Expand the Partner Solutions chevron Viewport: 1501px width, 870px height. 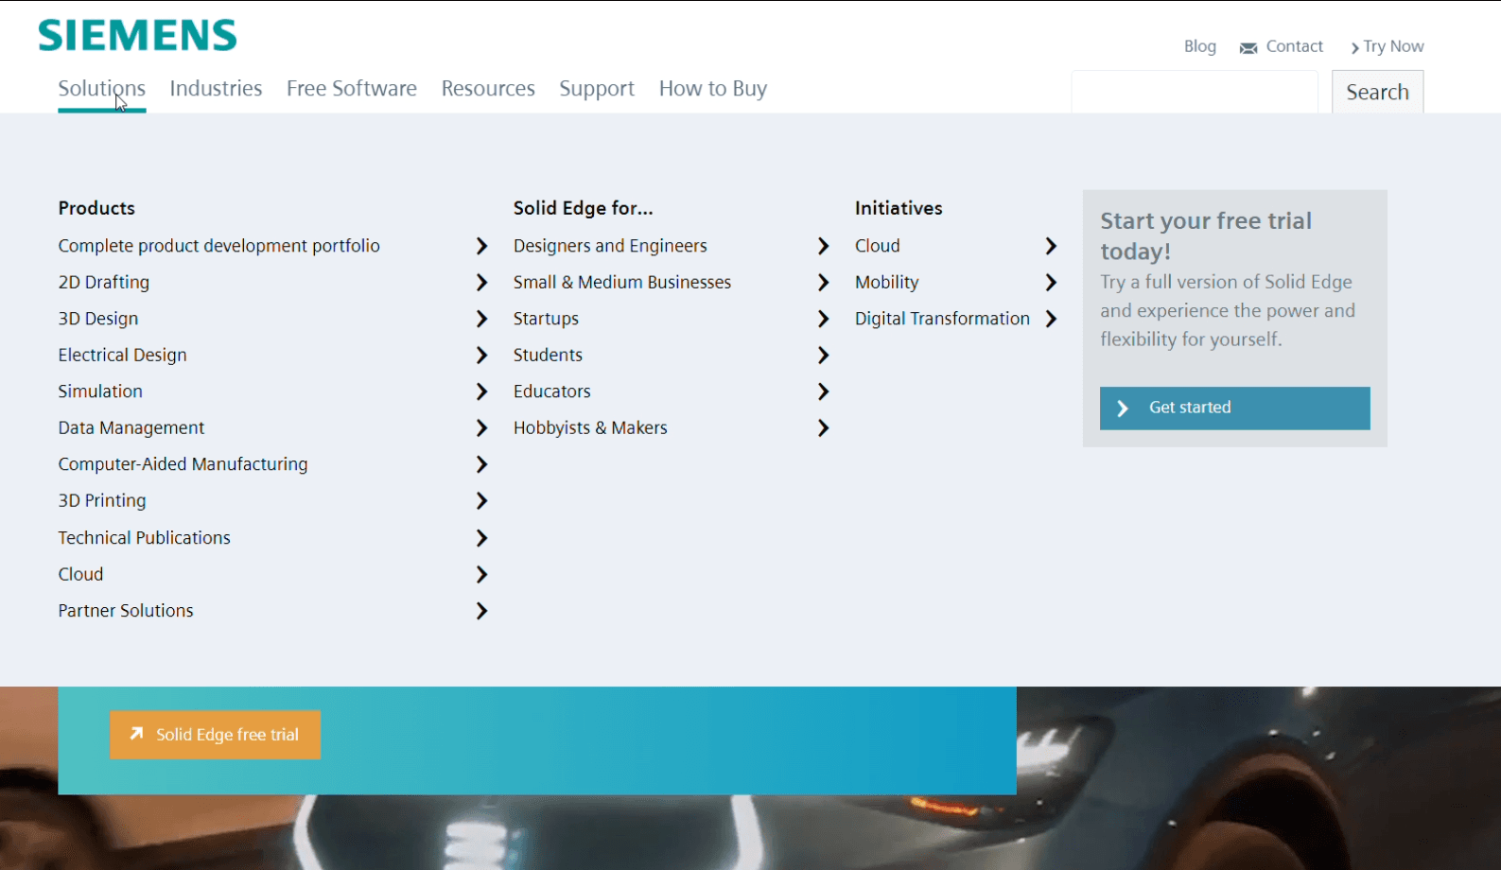click(x=481, y=611)
